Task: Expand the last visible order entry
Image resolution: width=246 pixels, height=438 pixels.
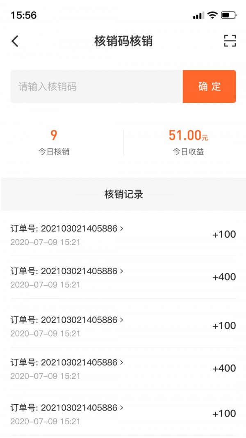Action: [x=122, y=408]
